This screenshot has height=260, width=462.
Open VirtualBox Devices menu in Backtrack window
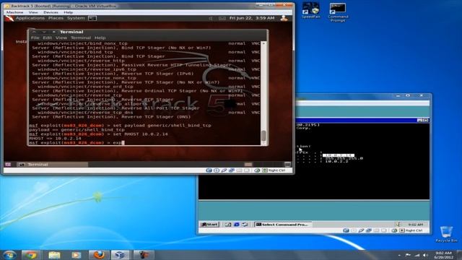click(x=51, y=12)
